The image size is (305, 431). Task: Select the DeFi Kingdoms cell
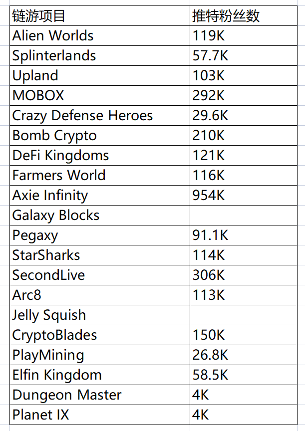[x=99, y=155]
